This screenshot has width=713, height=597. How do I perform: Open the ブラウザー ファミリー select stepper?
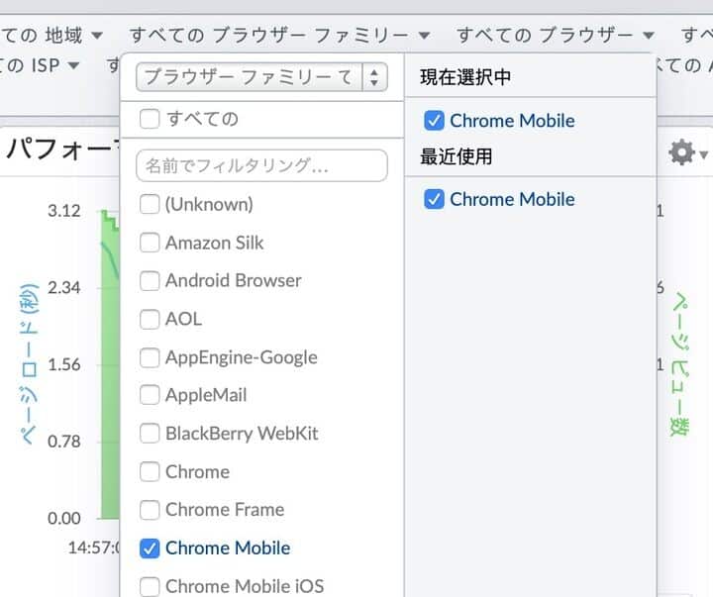pyautogui.click(x=374, y=77)
